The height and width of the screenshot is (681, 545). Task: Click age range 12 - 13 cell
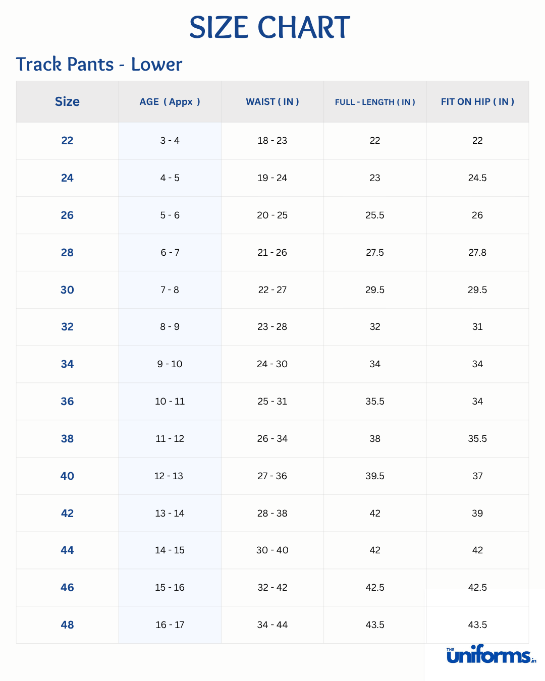[169, 476]
